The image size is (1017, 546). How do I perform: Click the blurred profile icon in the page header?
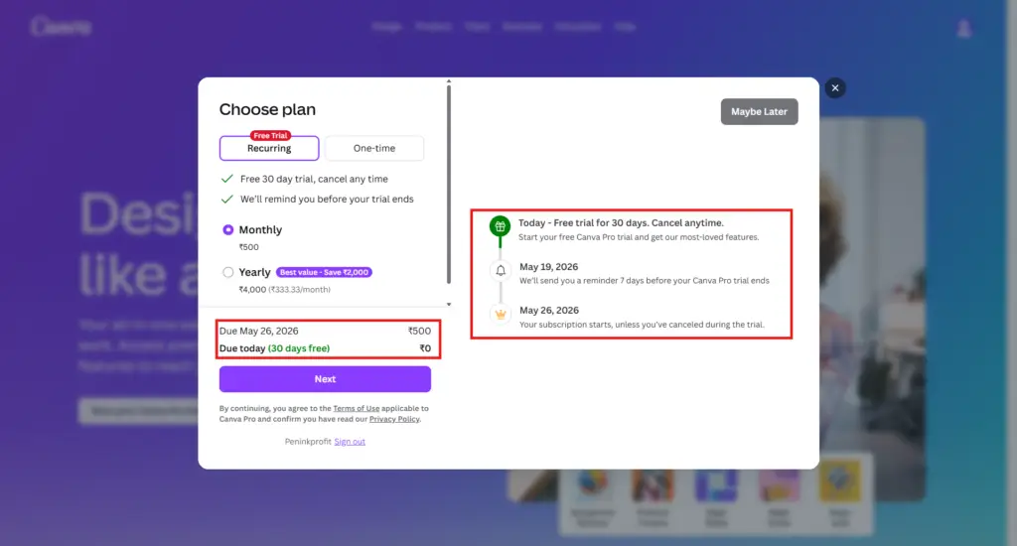point(963,28)
